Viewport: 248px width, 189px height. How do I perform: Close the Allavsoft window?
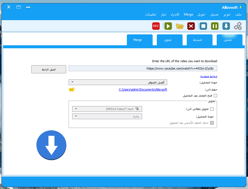click(9, 7)
